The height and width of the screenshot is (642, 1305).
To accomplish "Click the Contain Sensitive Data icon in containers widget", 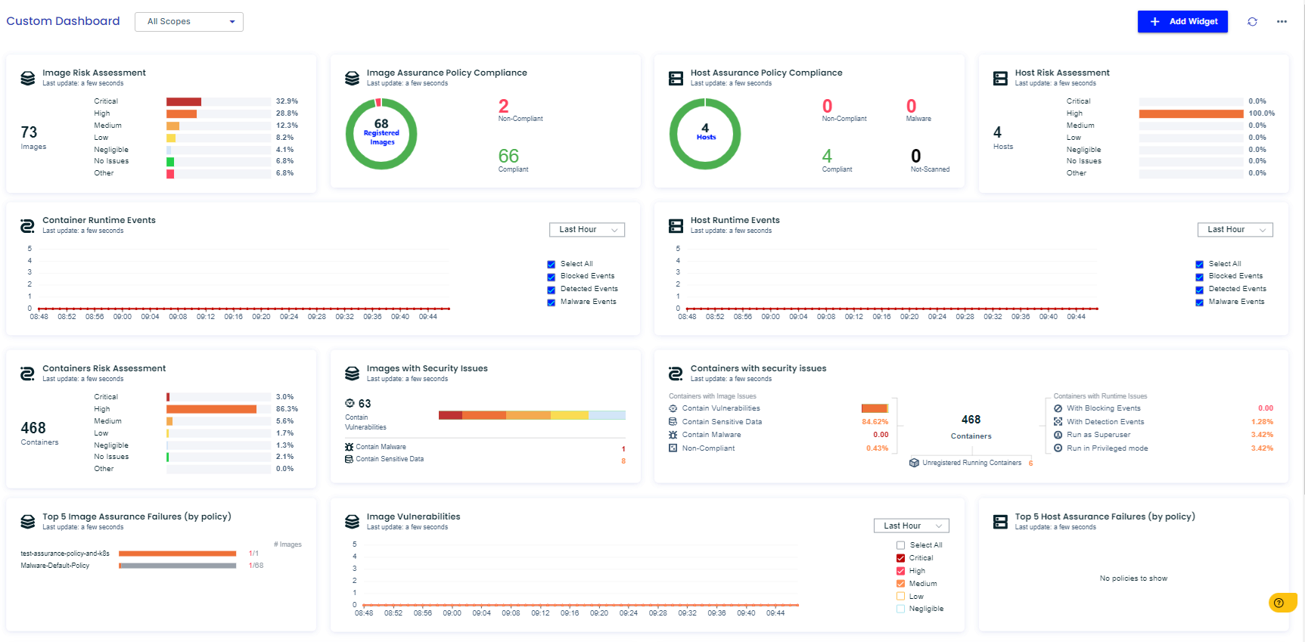I will pyautogui.click(x=673, y=422).
